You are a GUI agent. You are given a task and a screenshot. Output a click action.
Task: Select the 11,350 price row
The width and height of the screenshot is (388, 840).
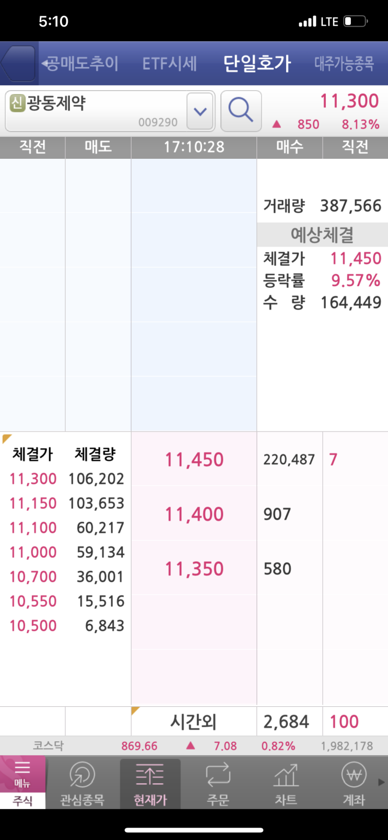click(194, 569)
